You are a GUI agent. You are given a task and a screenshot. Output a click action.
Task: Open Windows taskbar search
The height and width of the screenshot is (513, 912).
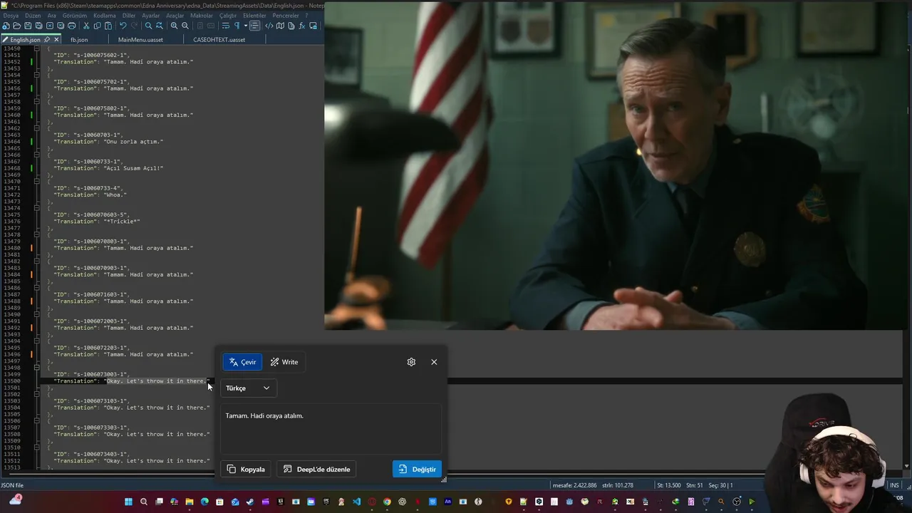(144, 502)
